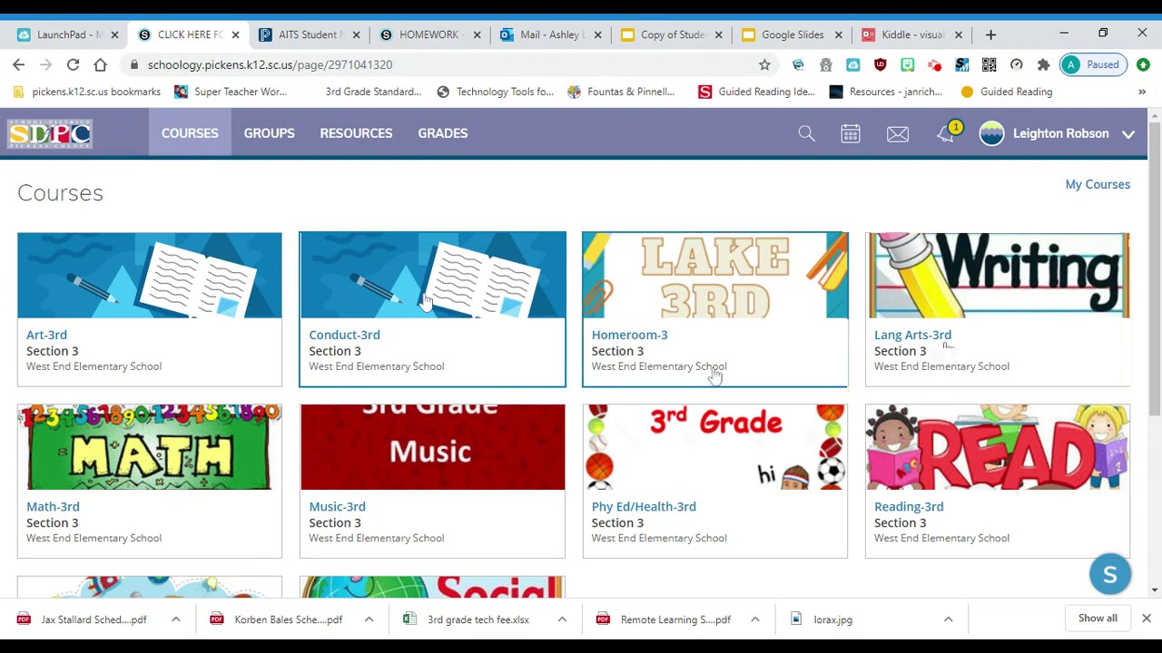Image resolution: width=1162 pixels, height=653 pixels.
Task: Click the round S support button
Action: 1109,574
